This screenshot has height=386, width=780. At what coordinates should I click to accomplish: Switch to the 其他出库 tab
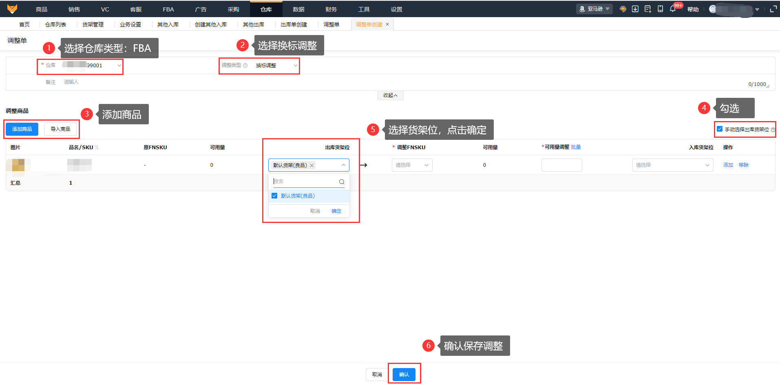pos(254,24)
